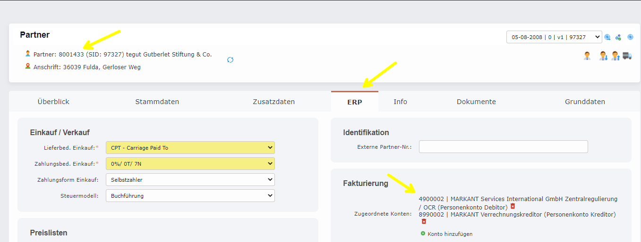Delete the 4900002 MARKANT Debitor account
Screen dimensions: 641x242
(x=513, y=206)
